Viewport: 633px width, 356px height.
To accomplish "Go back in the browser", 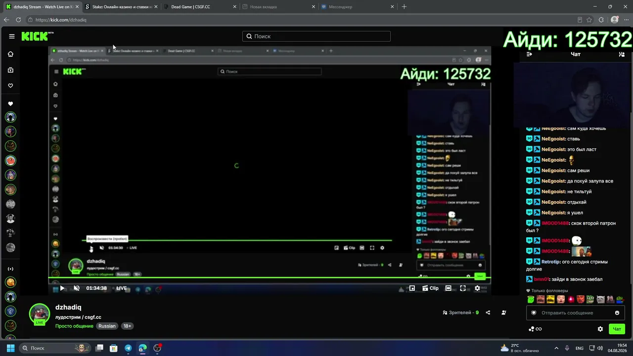I will (6, 20).
